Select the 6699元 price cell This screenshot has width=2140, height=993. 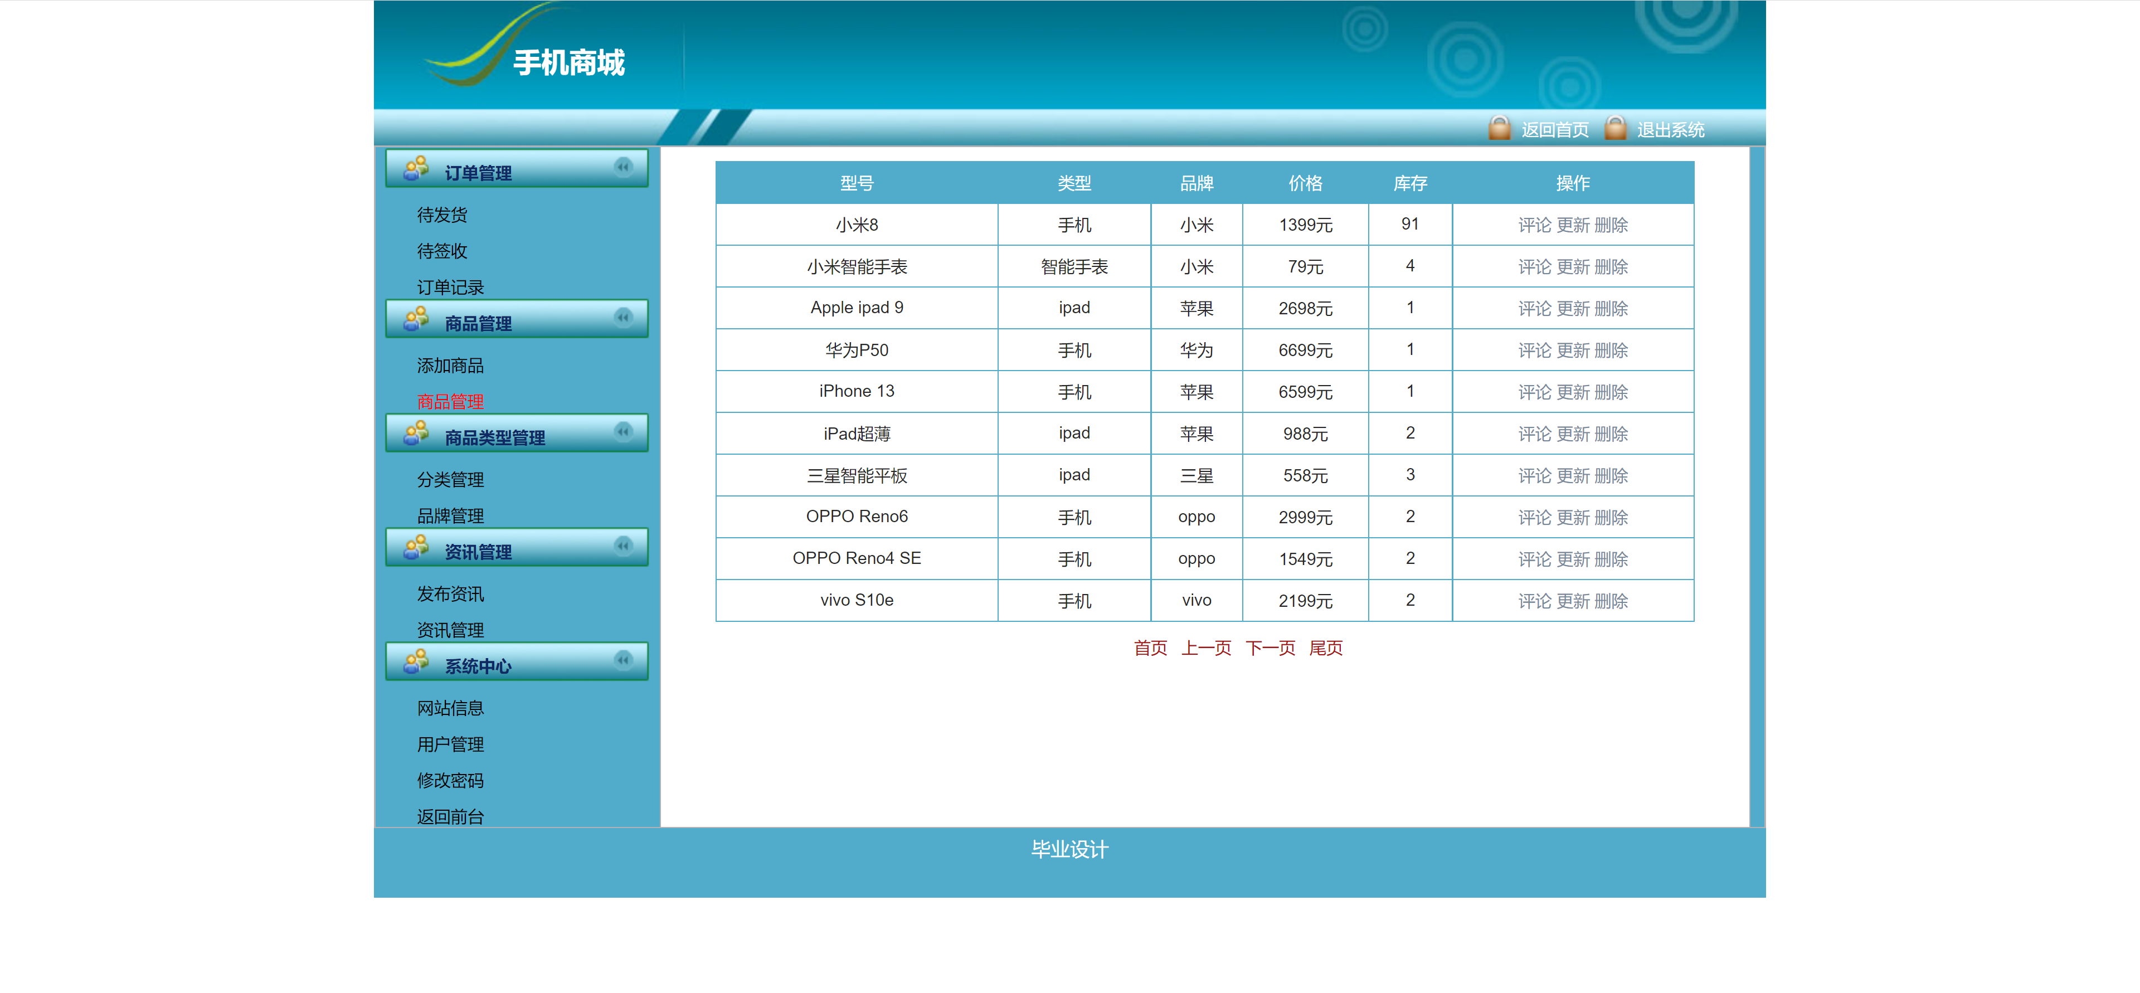[x=1305, y=350]
